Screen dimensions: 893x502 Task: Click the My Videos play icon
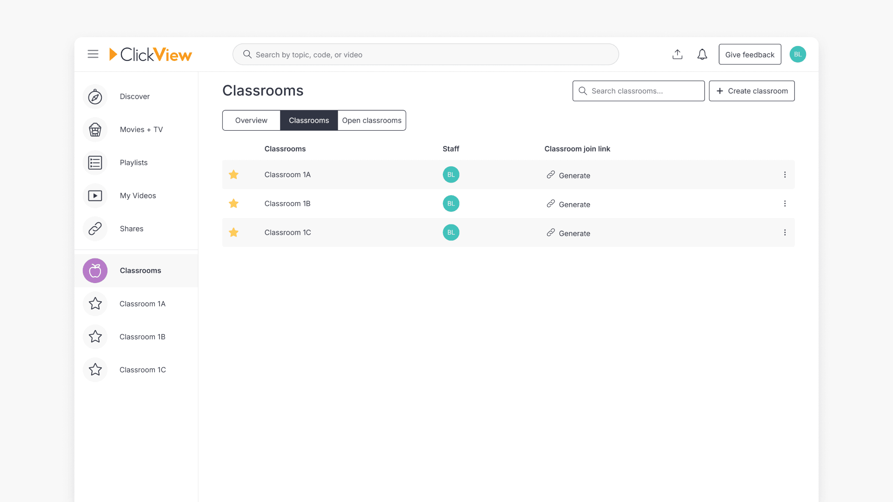coord(95,196)
